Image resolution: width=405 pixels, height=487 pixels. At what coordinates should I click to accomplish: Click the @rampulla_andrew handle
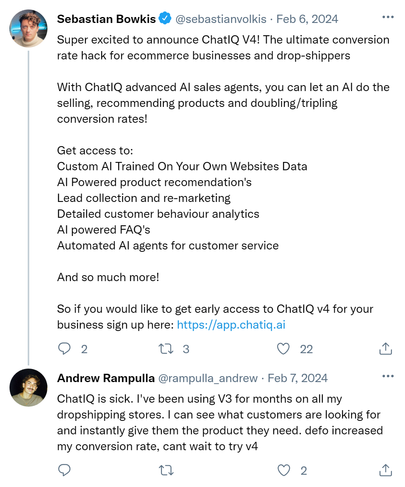pos(208,378)
